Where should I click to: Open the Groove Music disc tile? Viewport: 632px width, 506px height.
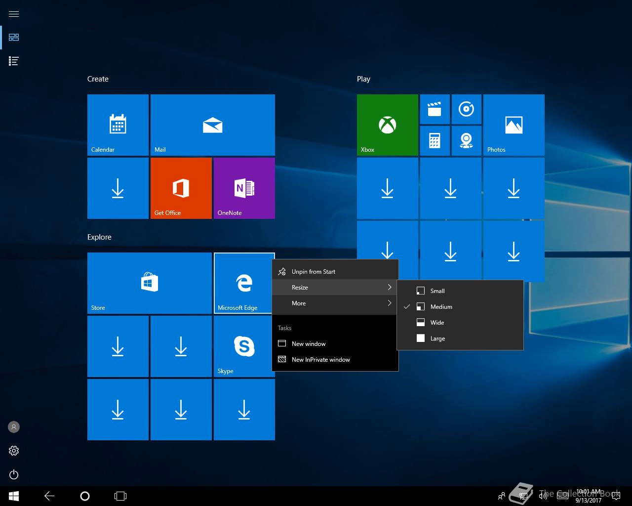coord(467,109)
